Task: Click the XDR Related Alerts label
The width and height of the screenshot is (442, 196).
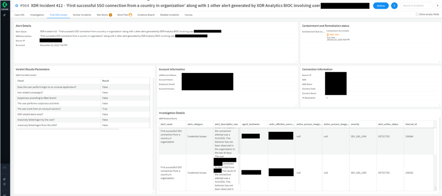Action: [168, 119]
